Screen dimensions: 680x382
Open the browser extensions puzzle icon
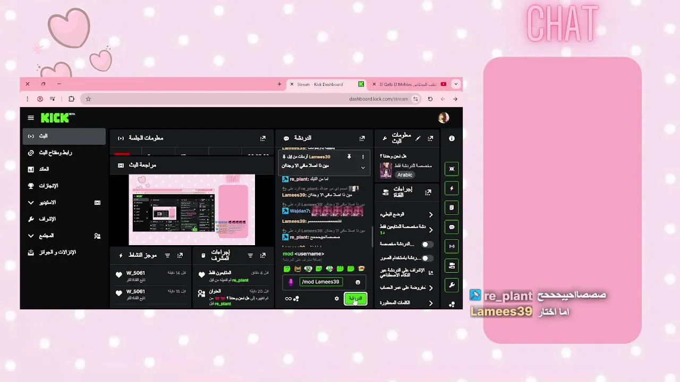[x=71, y=99]
